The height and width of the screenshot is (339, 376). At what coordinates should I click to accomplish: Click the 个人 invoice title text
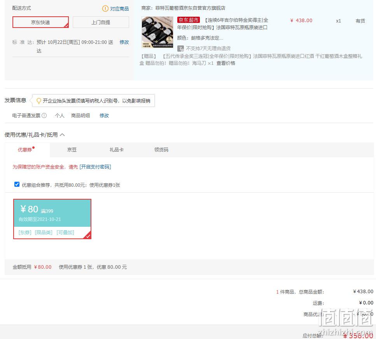pos(59,116)
